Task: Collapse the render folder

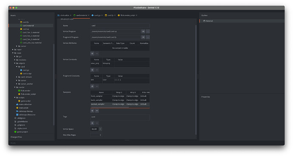Action: (15, 87)
